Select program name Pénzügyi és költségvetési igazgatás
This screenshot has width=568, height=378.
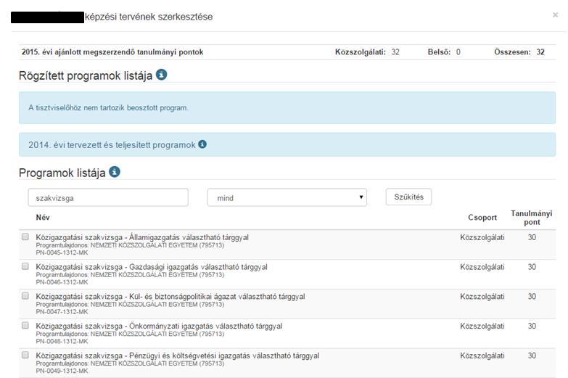point(178,356)
